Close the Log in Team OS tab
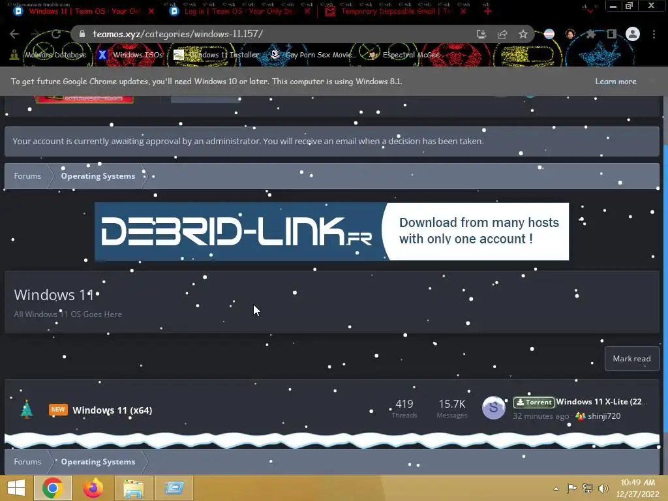668x501 pixels. click(x=307, y=11)
